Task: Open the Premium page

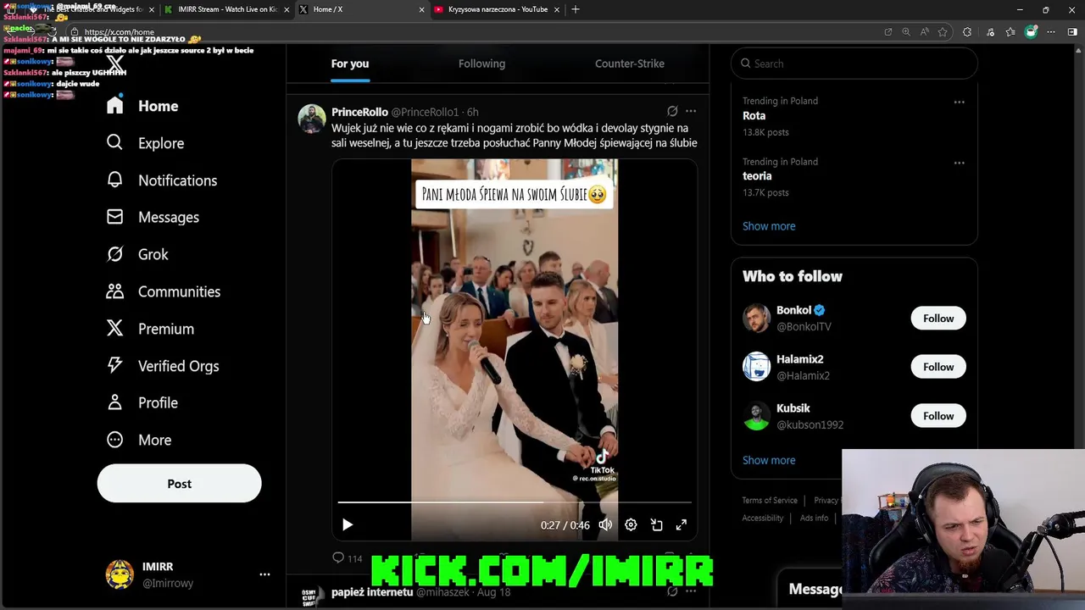Action: [x=150, y=329]
